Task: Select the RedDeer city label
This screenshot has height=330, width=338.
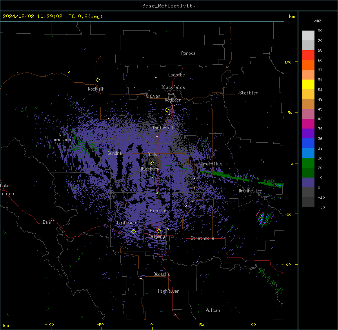Action: tap(173, 100)
